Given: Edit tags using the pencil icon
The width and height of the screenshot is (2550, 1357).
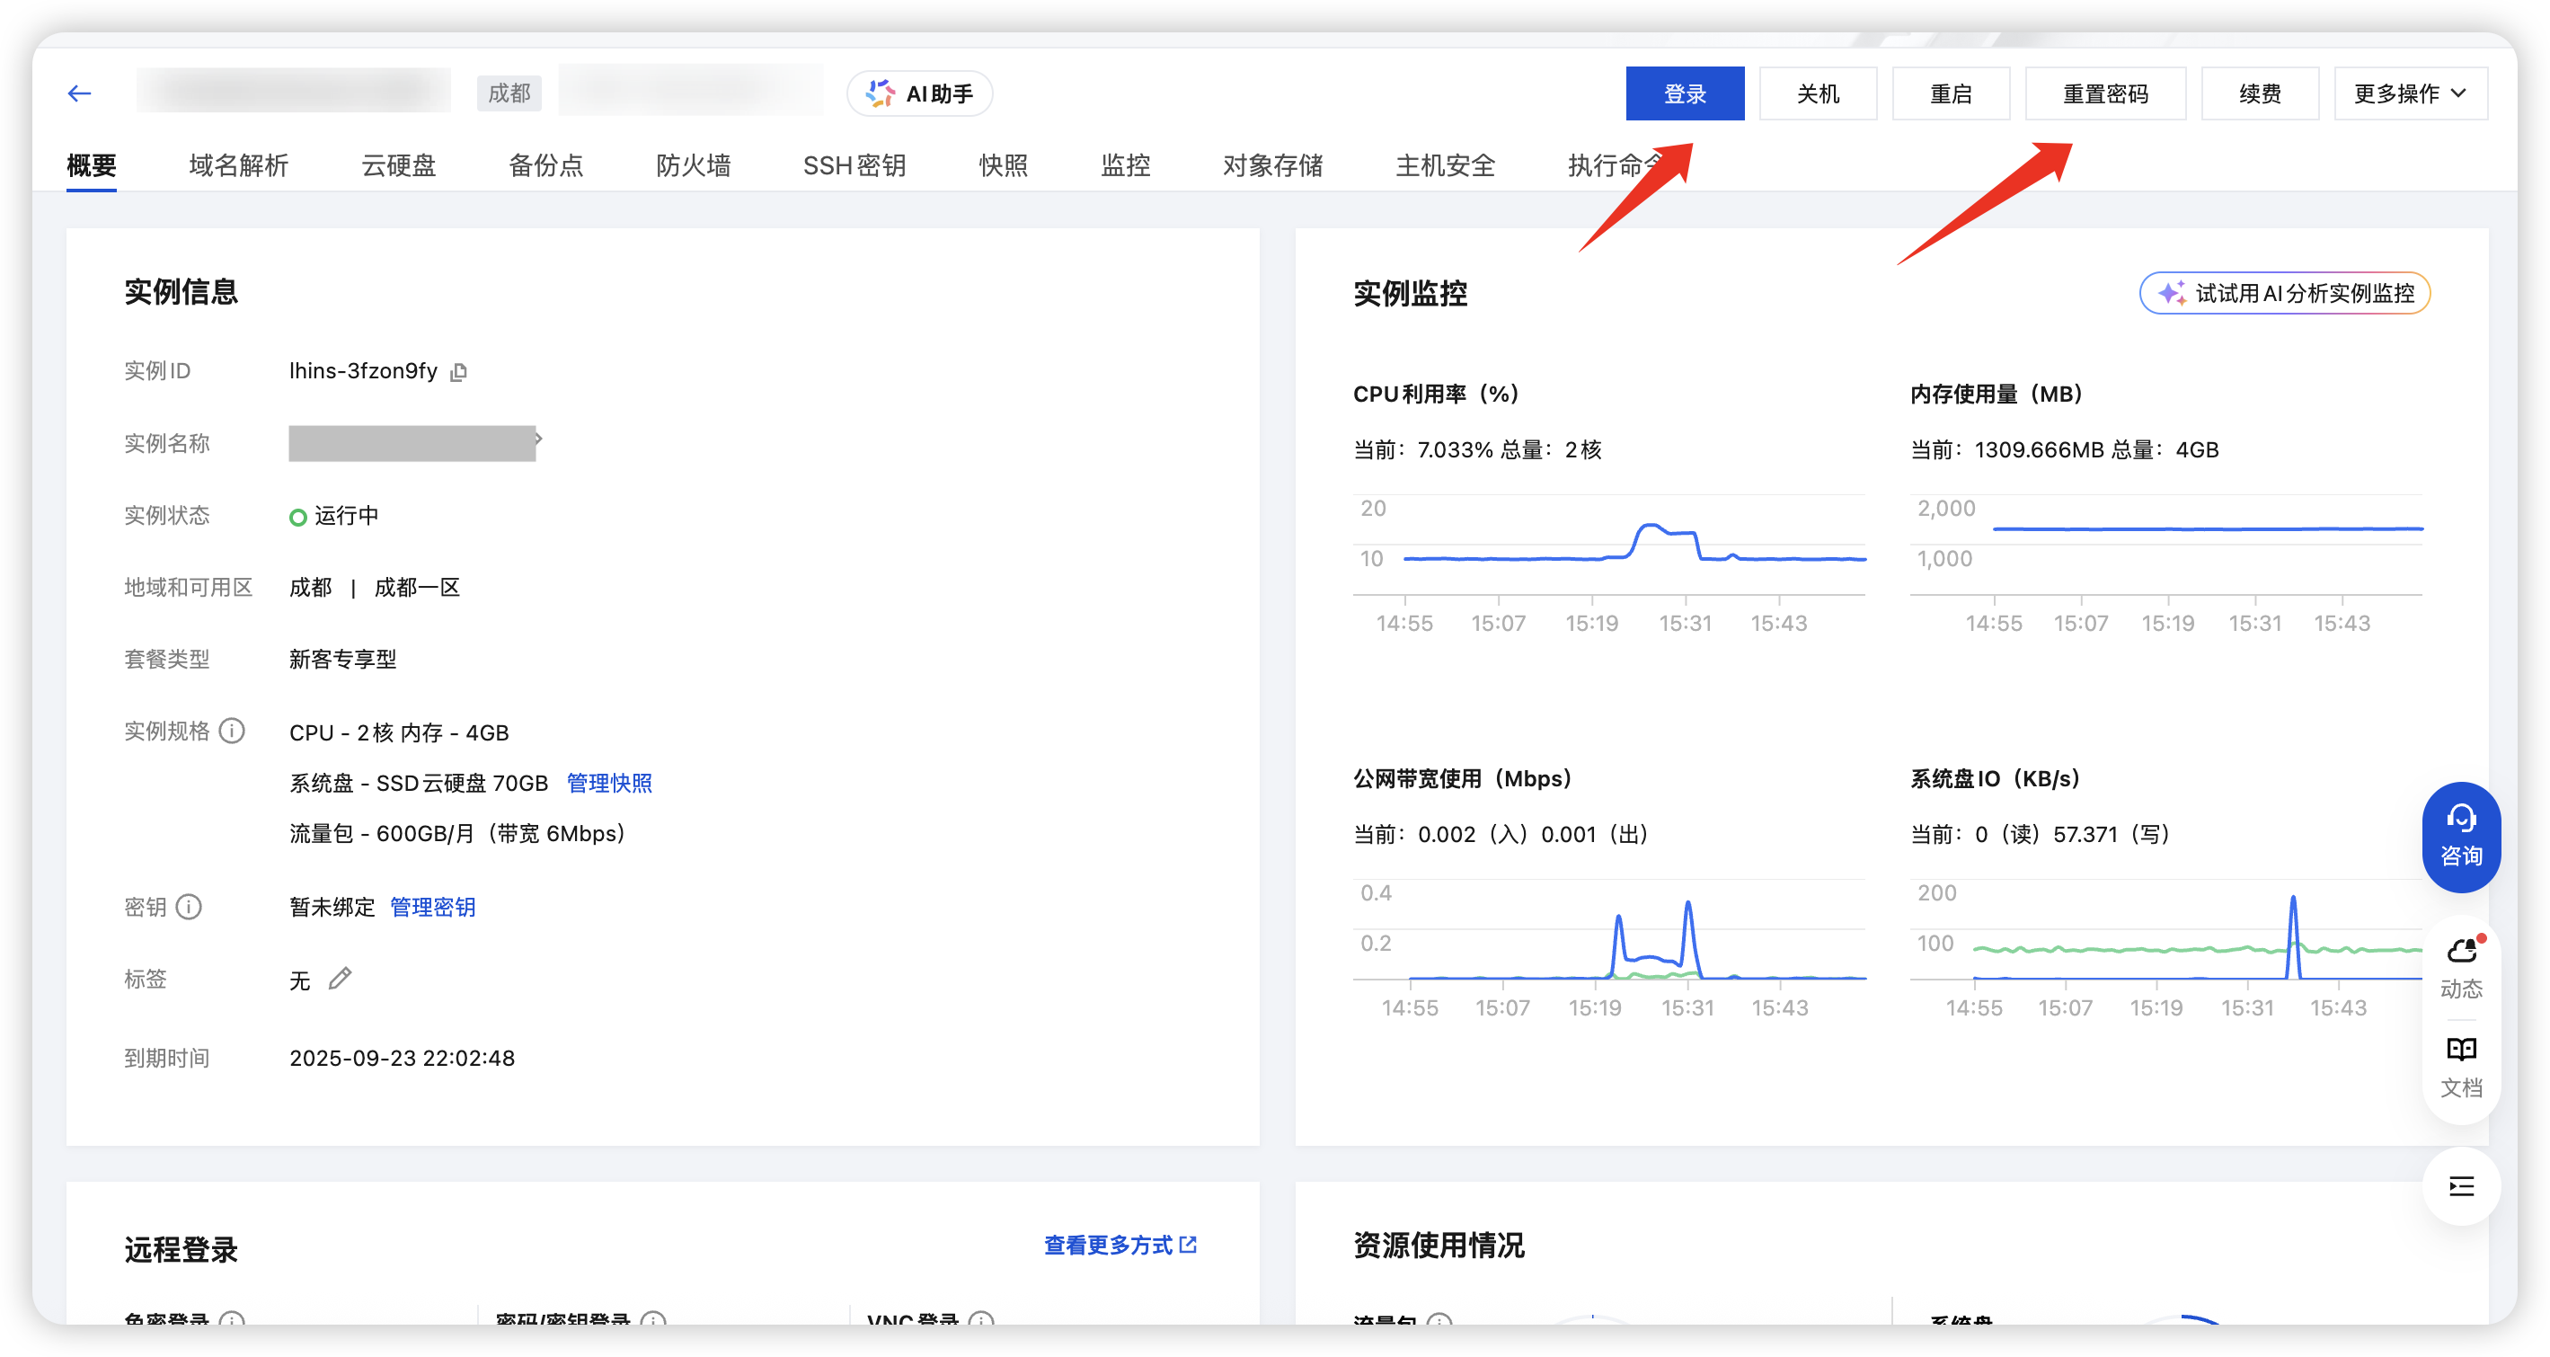Looking at the screenshot, I should point(341,979).
